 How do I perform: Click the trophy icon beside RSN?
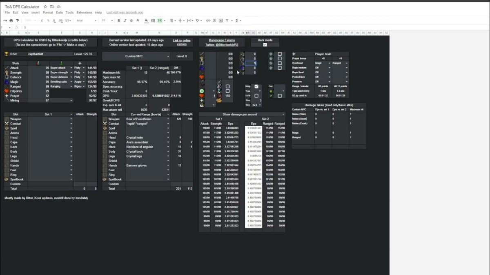tap(7, 54)
